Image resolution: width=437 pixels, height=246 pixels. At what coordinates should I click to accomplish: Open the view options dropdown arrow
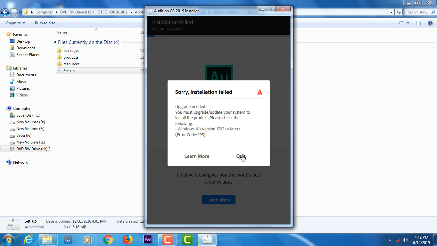[408, 23]
